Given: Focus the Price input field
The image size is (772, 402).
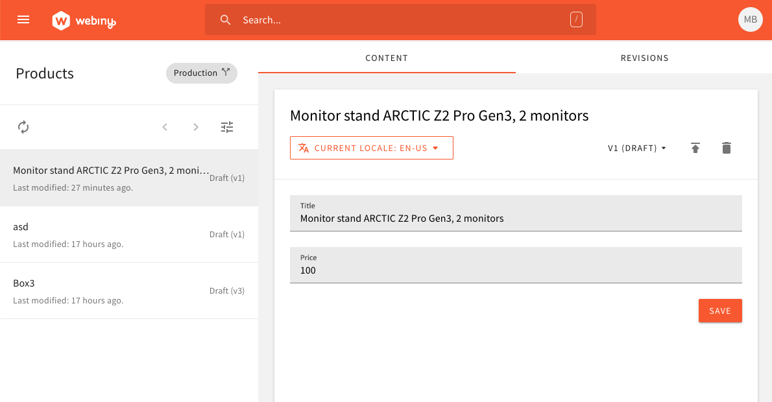Looking at the screenshot, I should [x=516, y=265].
